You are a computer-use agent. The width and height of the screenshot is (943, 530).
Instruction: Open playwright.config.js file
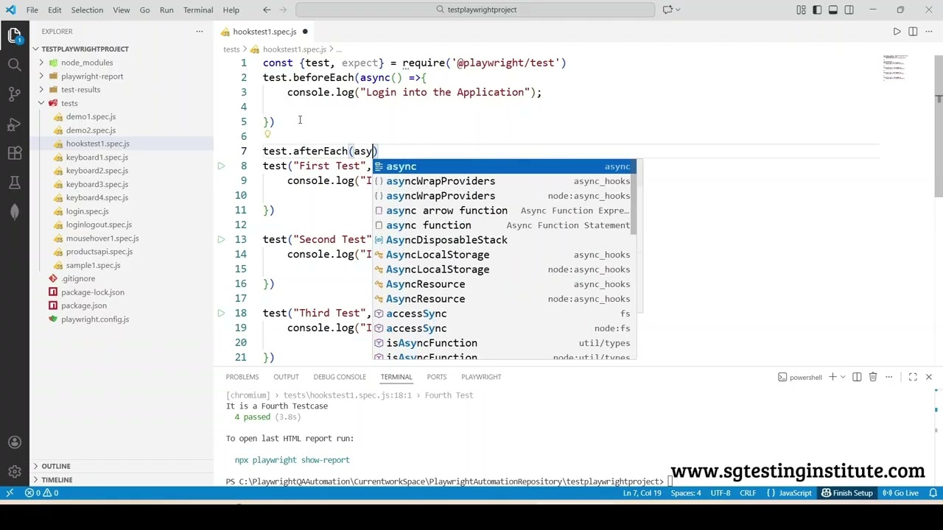(95, 319)
